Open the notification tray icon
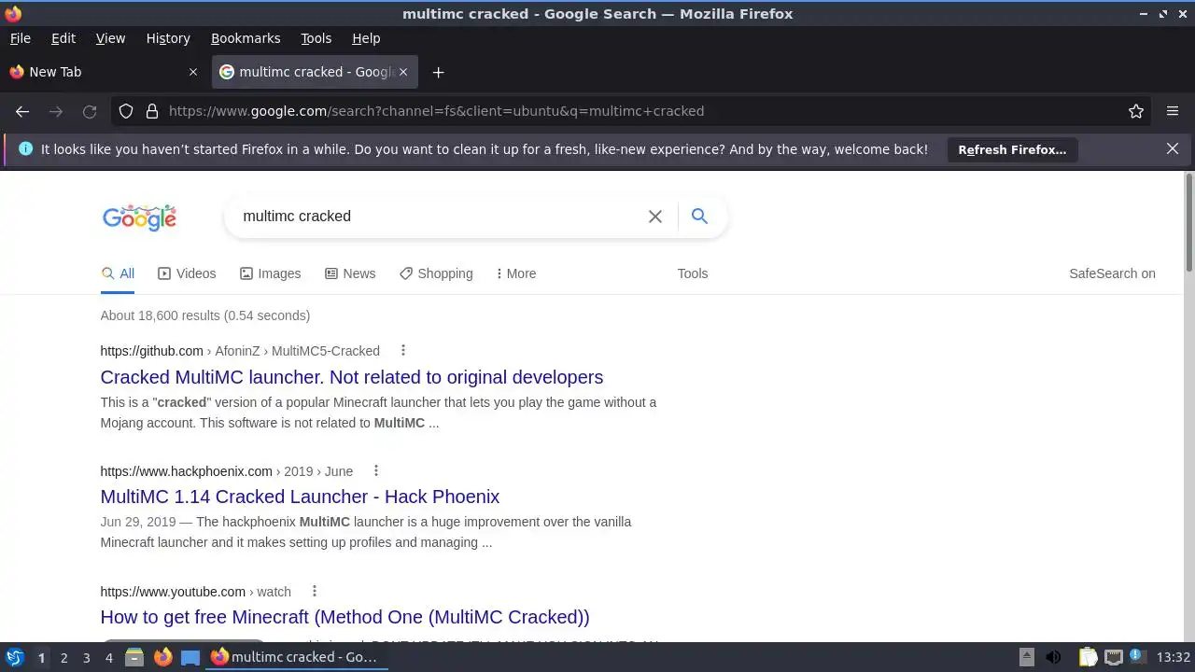 [1137, 657]
